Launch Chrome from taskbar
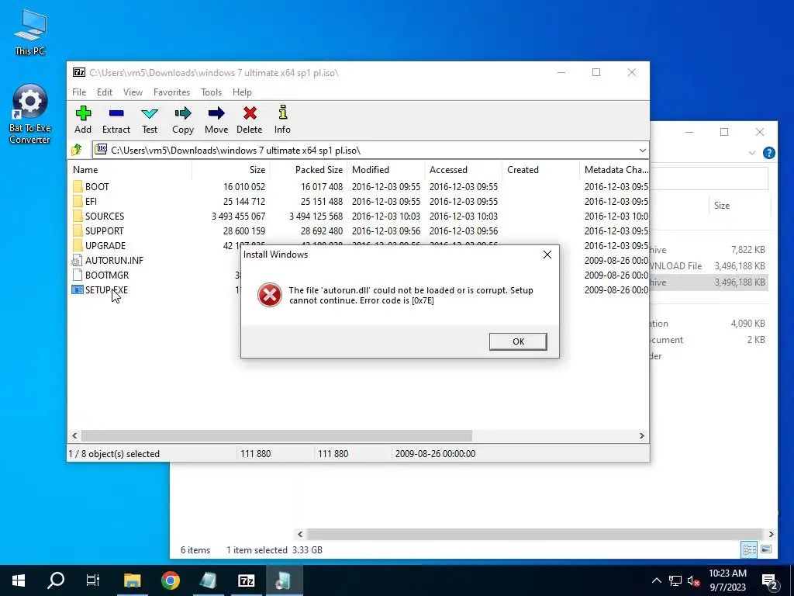The width and height of the screenshot is (794, 596). [x=170, y=580]
